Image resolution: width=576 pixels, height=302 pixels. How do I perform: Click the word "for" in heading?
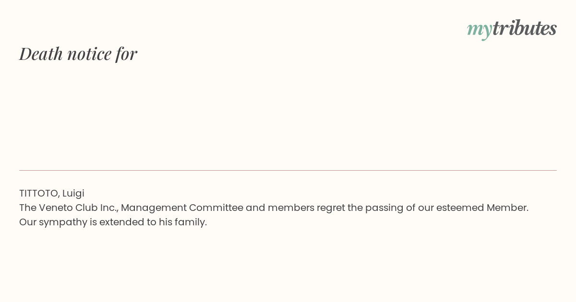pos(126,54)
